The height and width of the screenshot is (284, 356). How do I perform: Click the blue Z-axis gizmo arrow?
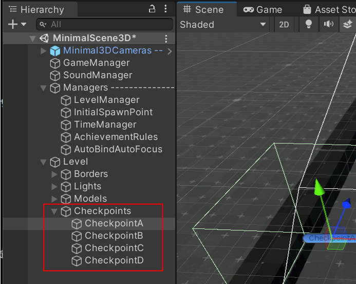coord(347,203)
